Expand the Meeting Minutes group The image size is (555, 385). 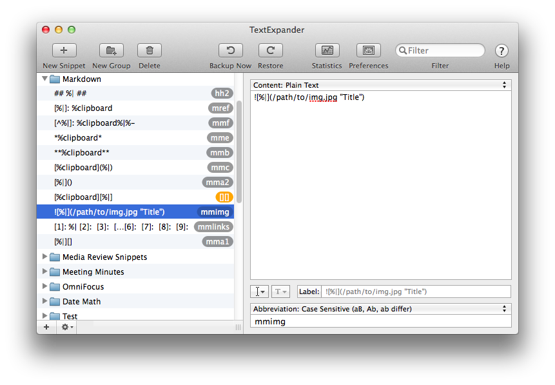44,271
